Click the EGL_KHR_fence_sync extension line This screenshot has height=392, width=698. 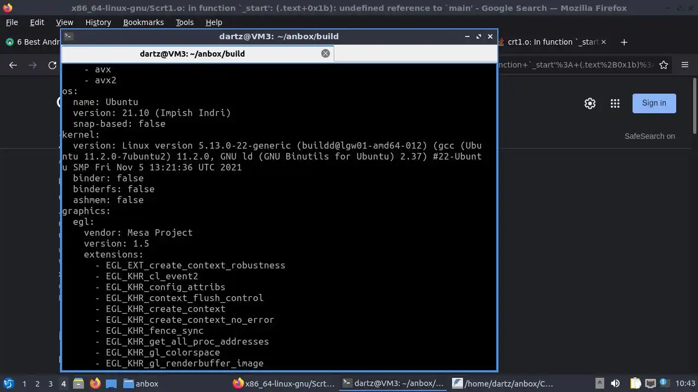pyautogui.click(x=154, y=330)
